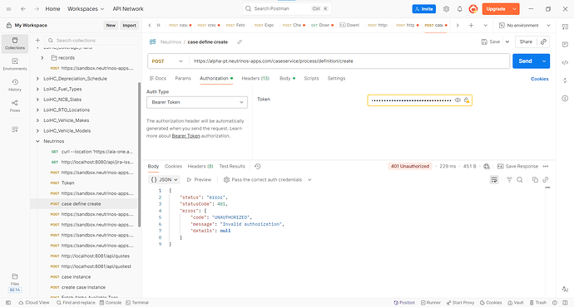Open the Bearer Token help link

(x=186, y=136)
